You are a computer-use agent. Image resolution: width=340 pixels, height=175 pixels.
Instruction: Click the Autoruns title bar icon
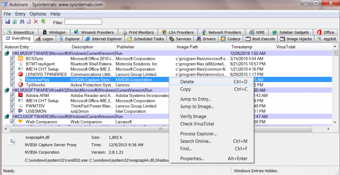click(4, 5)
